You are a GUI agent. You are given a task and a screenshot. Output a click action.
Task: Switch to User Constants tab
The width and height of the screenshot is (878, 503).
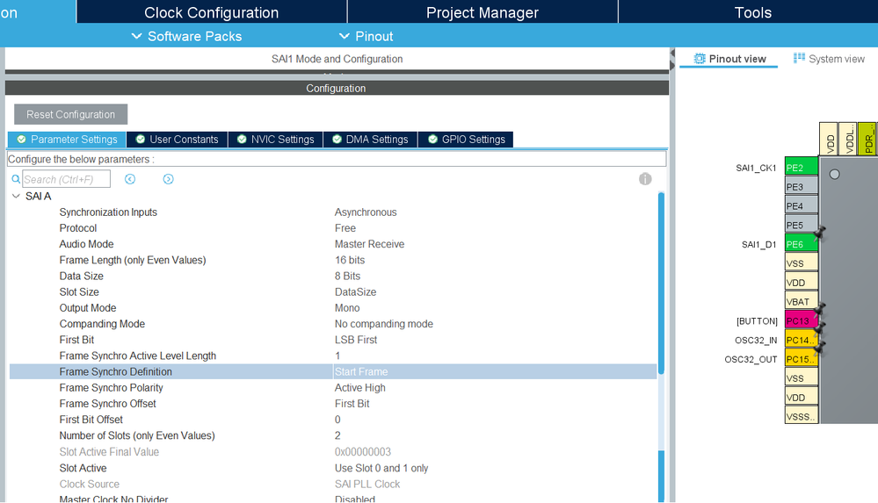[x=178, y=140]
